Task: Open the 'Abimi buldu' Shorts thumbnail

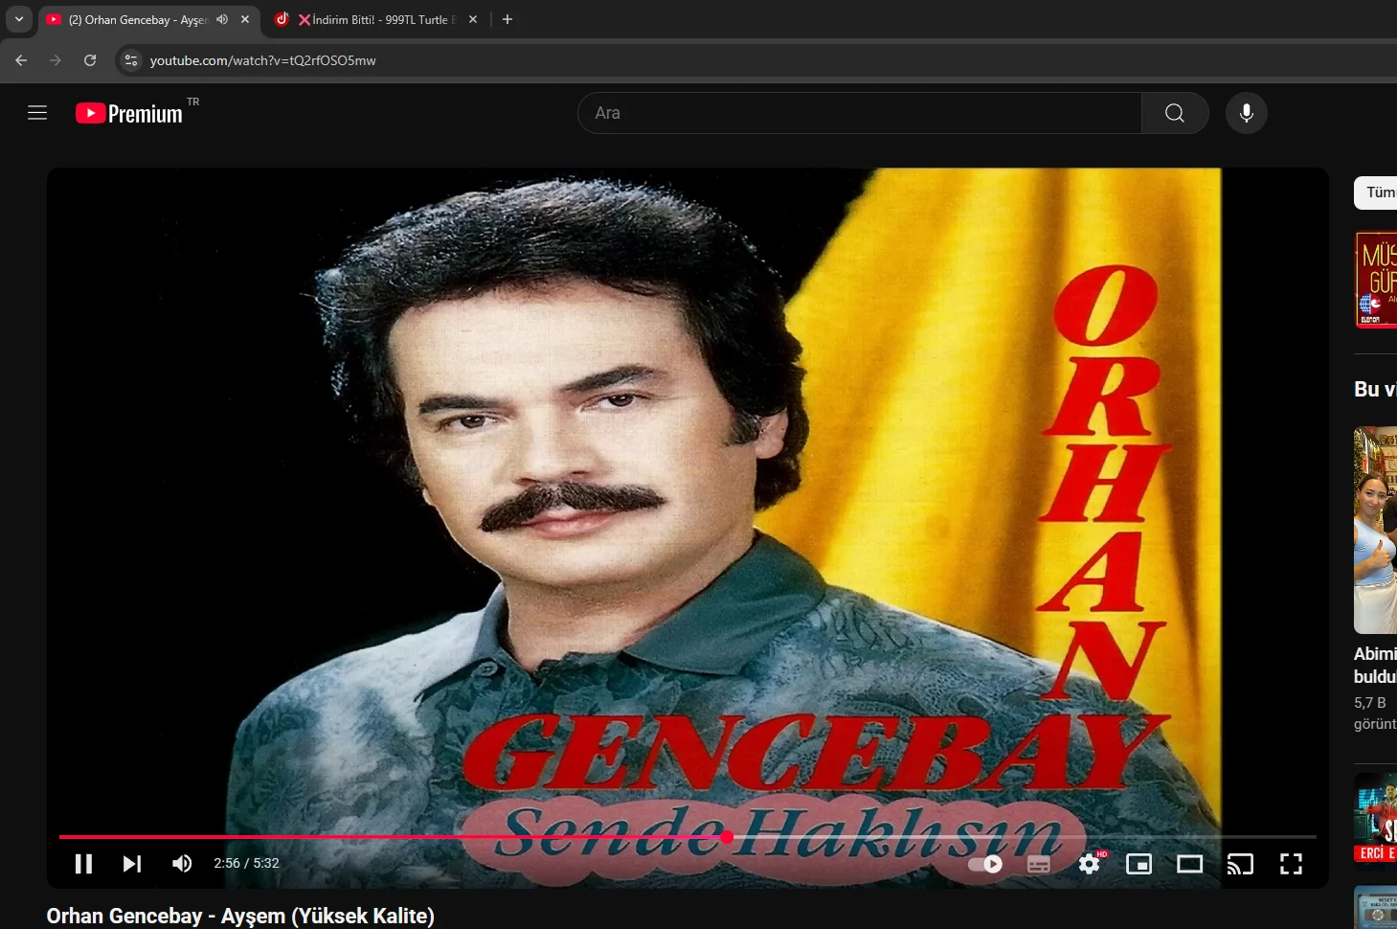Action: point(1376,531)
